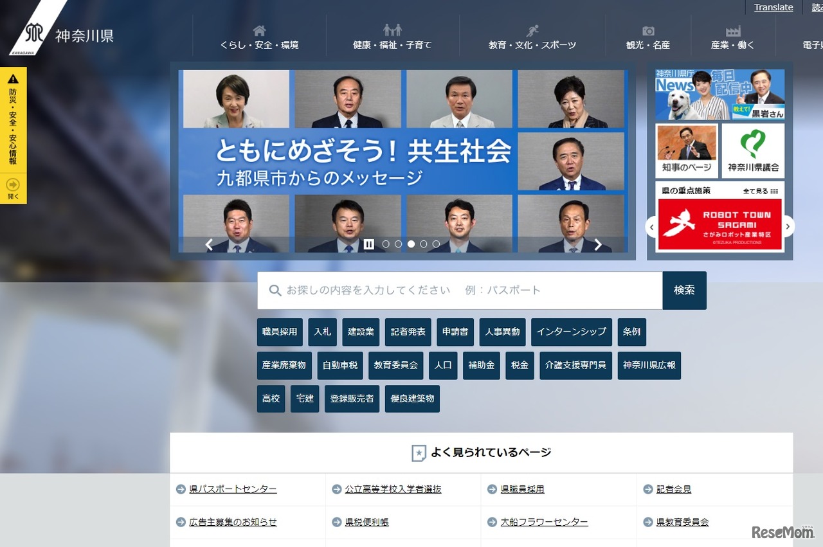Expand the disaster info panel with 開く arrow
This screenshot has width=823, height=547.
(x=14, y=189)
